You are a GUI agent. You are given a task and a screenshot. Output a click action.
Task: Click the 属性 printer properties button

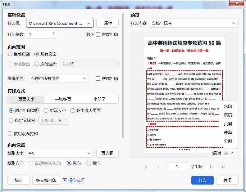107,23
